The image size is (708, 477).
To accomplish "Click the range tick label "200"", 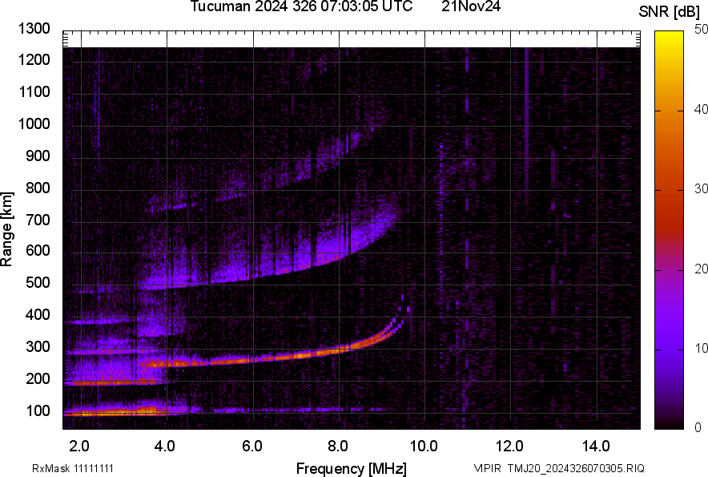I will (38, 379).
